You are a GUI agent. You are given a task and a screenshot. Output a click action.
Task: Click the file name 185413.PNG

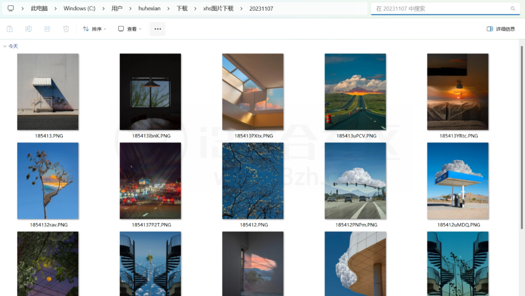[49, 136]
